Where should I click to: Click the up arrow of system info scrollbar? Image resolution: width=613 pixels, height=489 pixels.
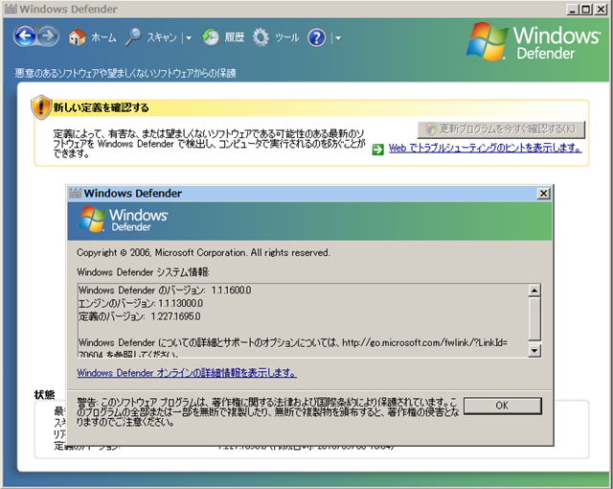(534, 291)
